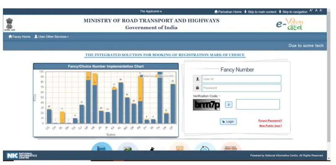Click the brnm7p captcha image
This screenshot has height=165, width=336.
(x=207, y=105)
